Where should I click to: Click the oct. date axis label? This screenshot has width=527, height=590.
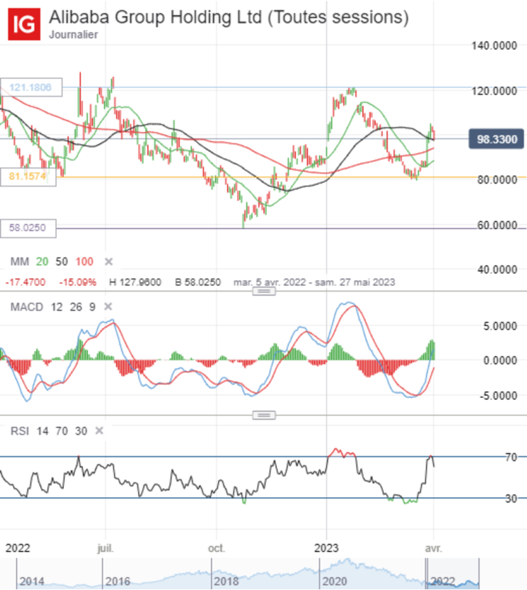point(216,548)
